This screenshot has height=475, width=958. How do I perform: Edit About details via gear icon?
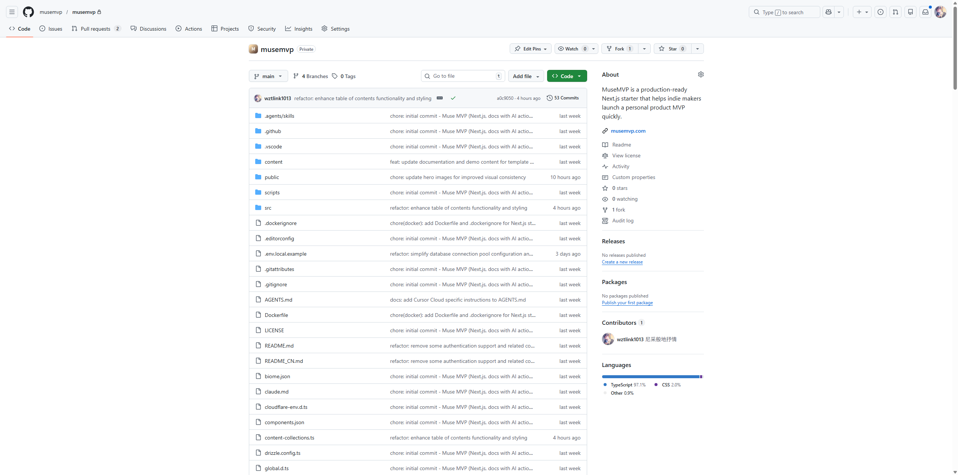coord(701,74)
